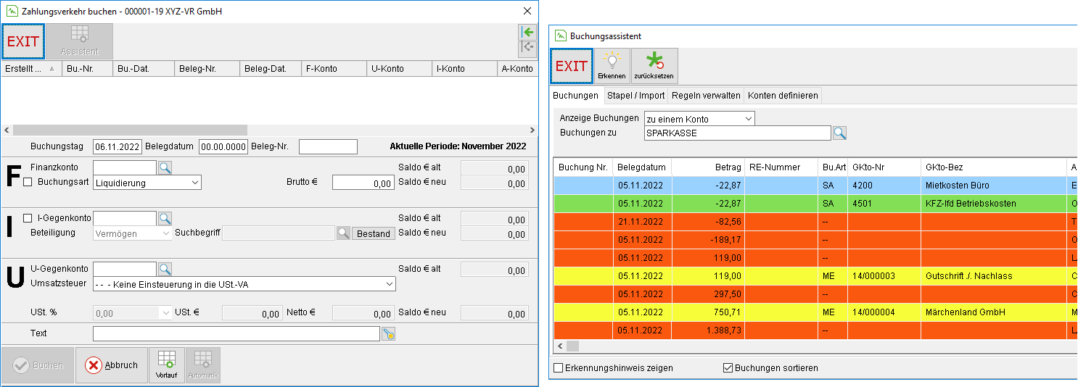
Task: Expand the Umsatzsteuer dropdown
Action: click(x=244, y=285)
